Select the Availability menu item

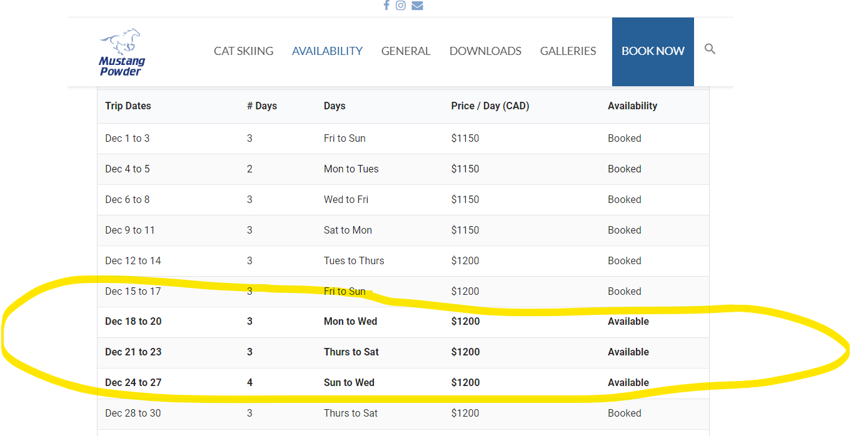(327, 51)
